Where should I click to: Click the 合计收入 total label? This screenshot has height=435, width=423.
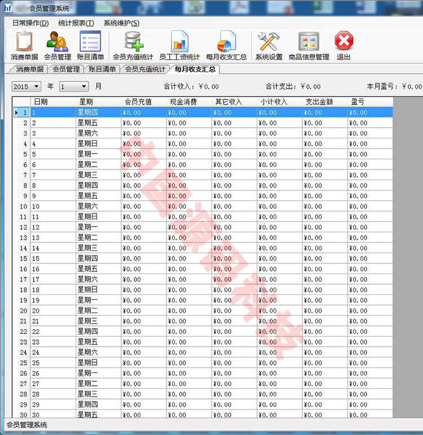click(x=191, y=86)
